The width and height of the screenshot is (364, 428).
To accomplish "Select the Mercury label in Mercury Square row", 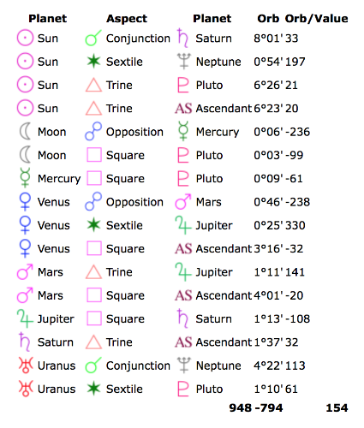I will 59,179.
